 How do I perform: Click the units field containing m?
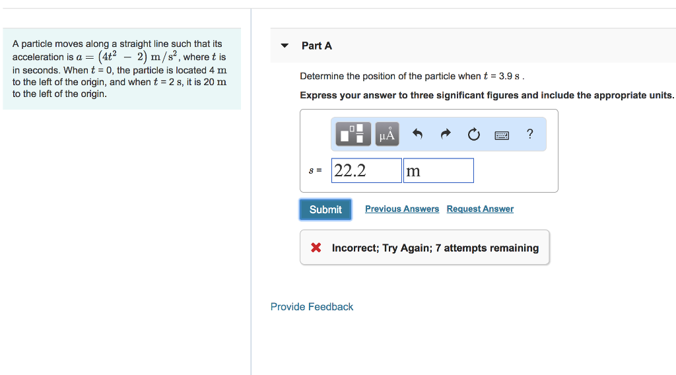pyautogui.click(x=438, y=170)
